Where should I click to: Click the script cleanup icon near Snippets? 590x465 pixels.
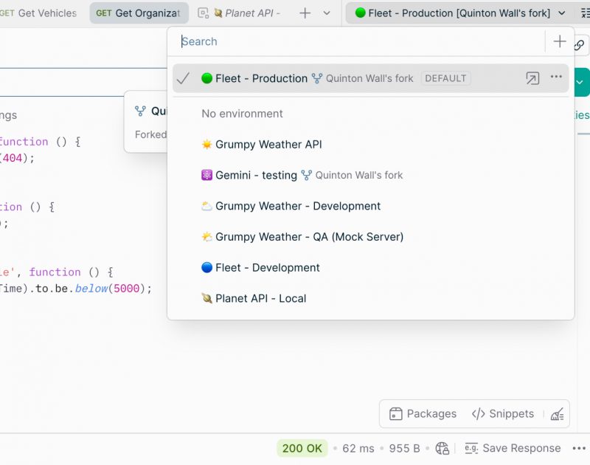coord(557,414)
